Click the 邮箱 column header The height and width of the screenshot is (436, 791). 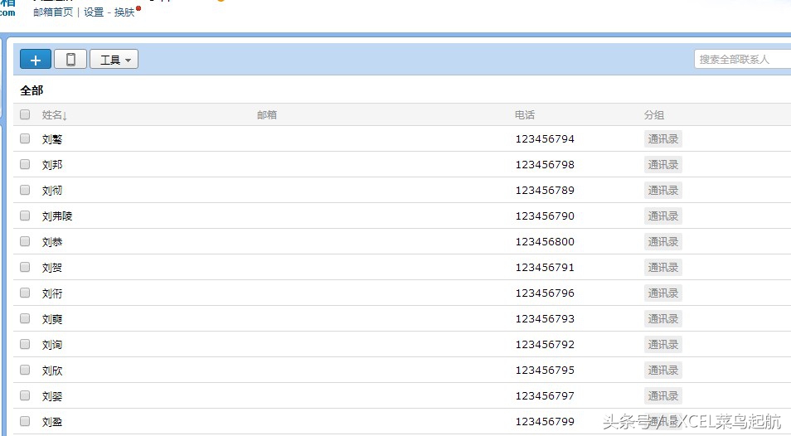267,115
